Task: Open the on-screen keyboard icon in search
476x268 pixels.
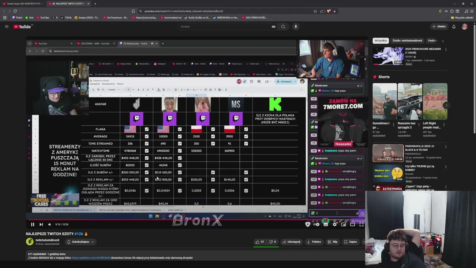Action: point(273,26)
